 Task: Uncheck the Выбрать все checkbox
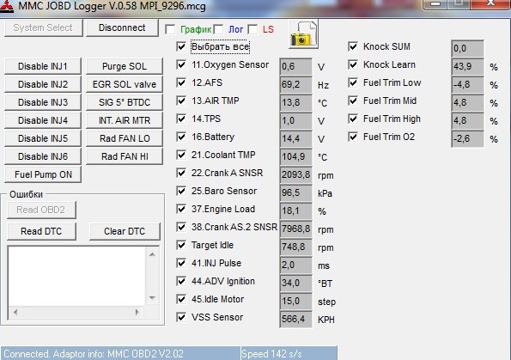pos(181,46)
